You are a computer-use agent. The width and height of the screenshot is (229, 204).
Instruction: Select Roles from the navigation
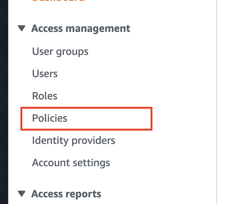[45, 96]
